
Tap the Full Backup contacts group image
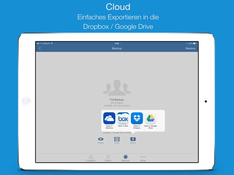tap(117, 87)
